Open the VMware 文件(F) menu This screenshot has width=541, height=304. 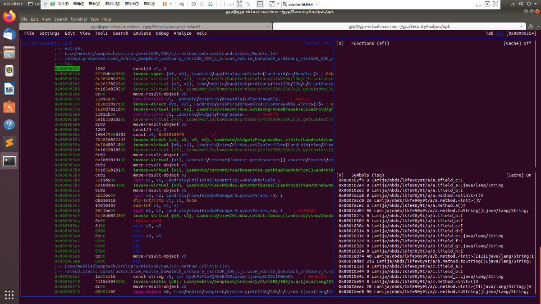point(63,4)
